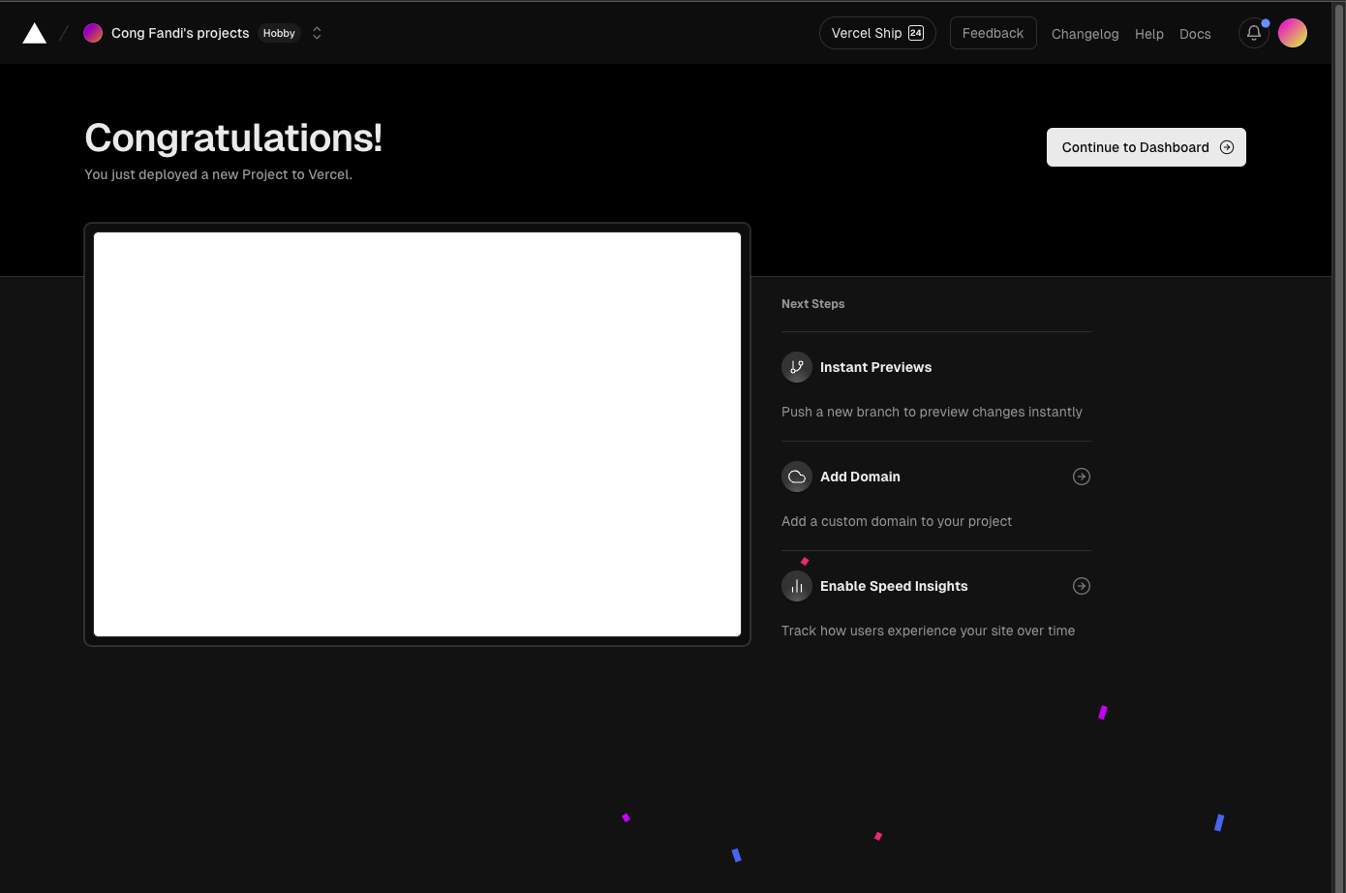Image resolution: width=1346 pixels, height=893 pixels.
Task: Expand the team switcher chevron
Action: coord(317,33)
